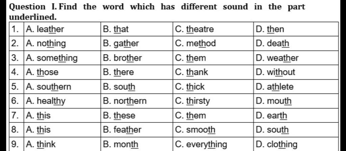Click C. method in row 2
The image size is (346, 151).
(195, 44)
